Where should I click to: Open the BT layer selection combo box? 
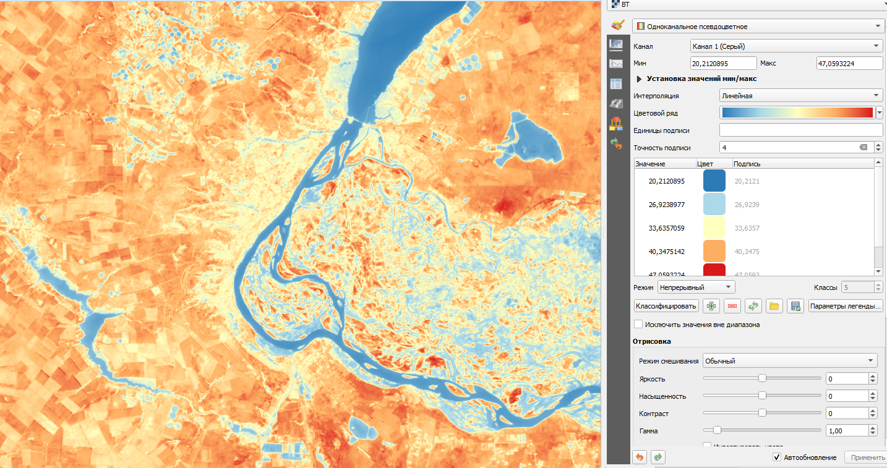[x=747, y=4]
